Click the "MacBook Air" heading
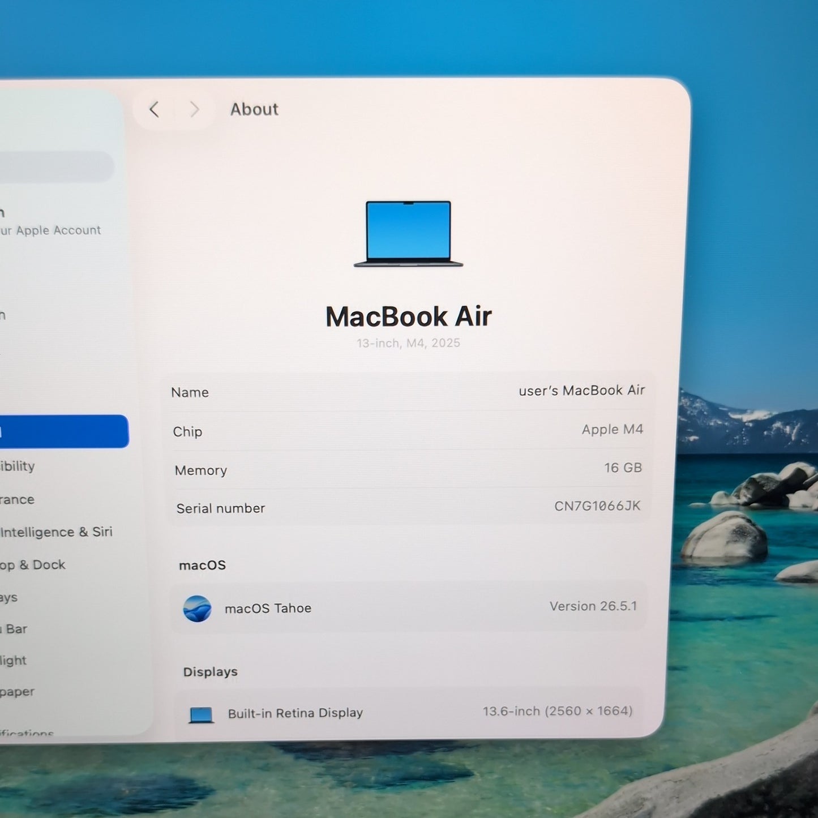The image size is (818, 818). click(408, 316)
